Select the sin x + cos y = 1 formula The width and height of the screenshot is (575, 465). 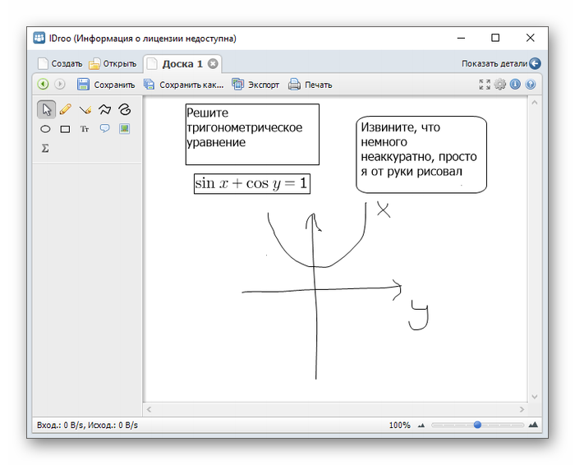point(252,183)
